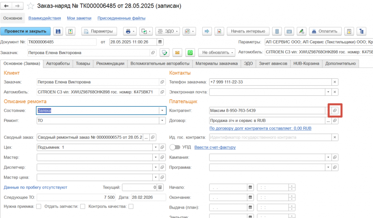The height and width of the screenshot is (218, 373).
Task: Click the favorite star icon by title
Action: click(31, 6)
